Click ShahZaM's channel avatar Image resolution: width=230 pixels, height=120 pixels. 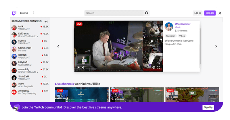pyautogui.click(x=14, y=78)
